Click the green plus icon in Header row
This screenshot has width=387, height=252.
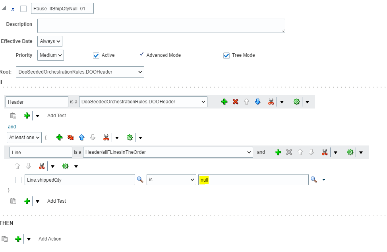pos(224,102)
